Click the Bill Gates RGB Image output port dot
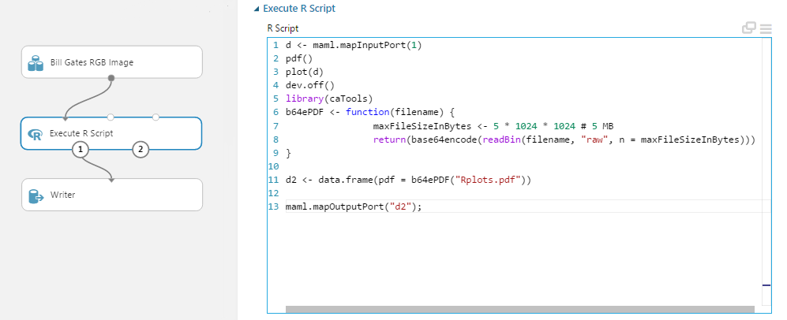 point(111,77)
